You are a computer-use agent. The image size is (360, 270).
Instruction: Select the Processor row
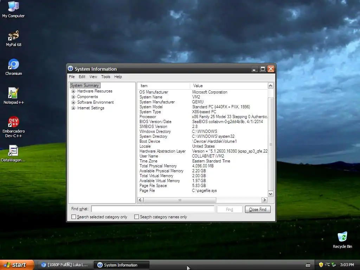203,117
